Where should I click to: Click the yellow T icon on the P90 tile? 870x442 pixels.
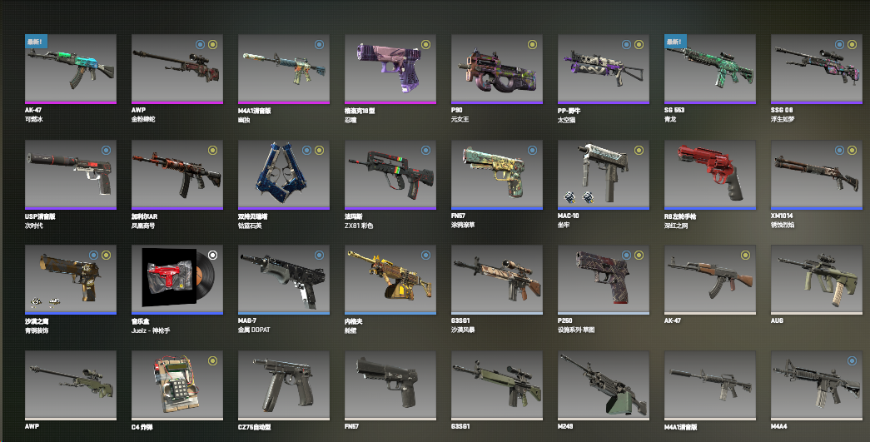click(x=532, y=45)
